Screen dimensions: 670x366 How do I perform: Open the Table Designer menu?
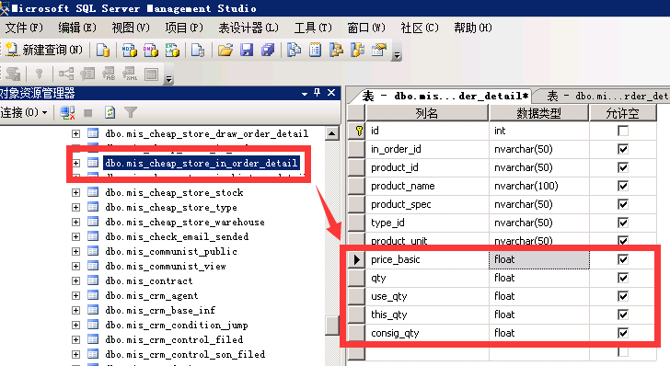pyautogui.click(x=248, y=29)
